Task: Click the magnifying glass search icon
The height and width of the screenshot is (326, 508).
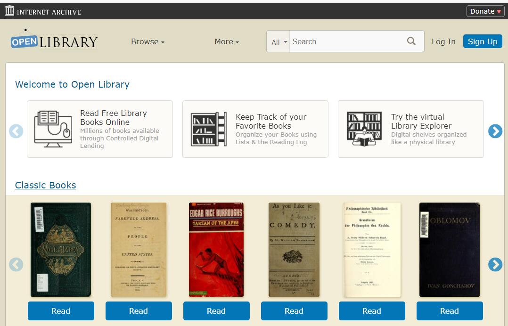Action: click(x=411, y=41)
